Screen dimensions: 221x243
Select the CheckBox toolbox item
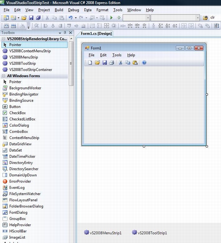point(35,113)
